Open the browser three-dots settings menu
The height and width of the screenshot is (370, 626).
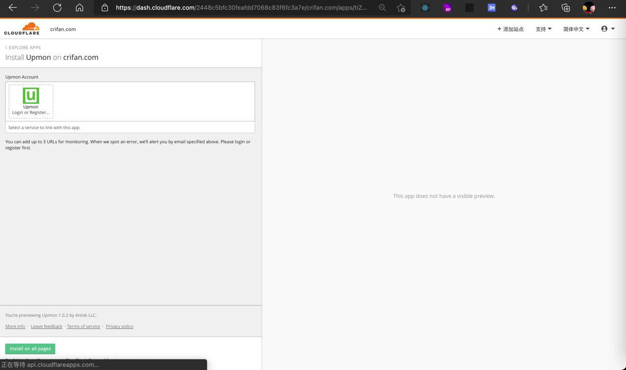[612, 8]
